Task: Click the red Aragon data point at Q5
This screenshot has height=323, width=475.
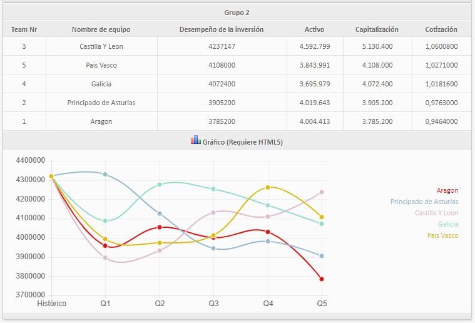Action: click(x=322, y=279)
